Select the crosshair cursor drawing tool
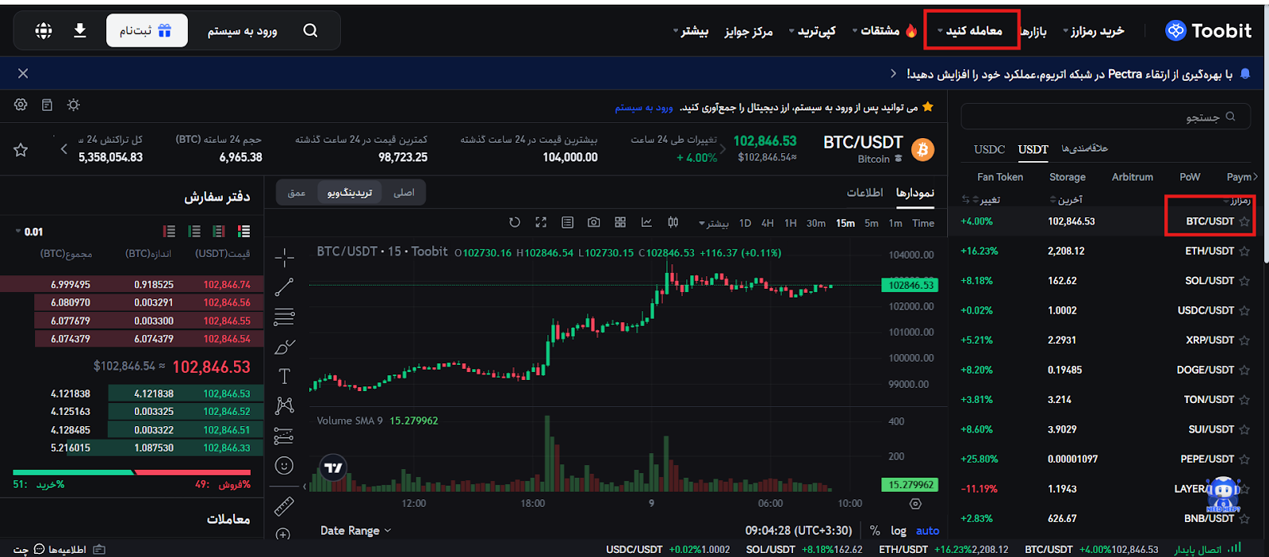This screenshot has height=557, width=1269. 284,258
